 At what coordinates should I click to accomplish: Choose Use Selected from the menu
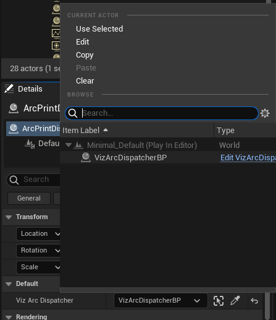pos(99,29)
